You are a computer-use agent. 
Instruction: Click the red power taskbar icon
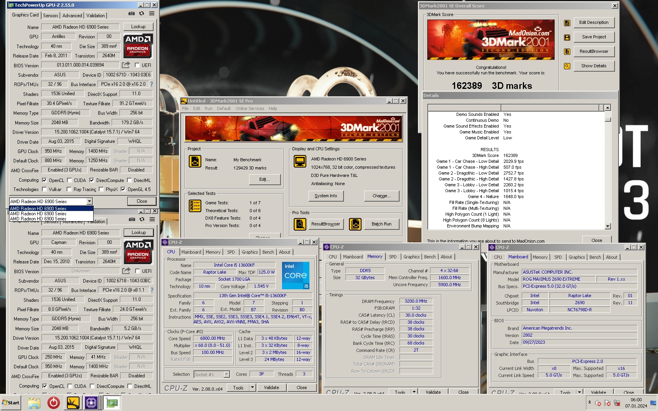[x=53, y=403]
